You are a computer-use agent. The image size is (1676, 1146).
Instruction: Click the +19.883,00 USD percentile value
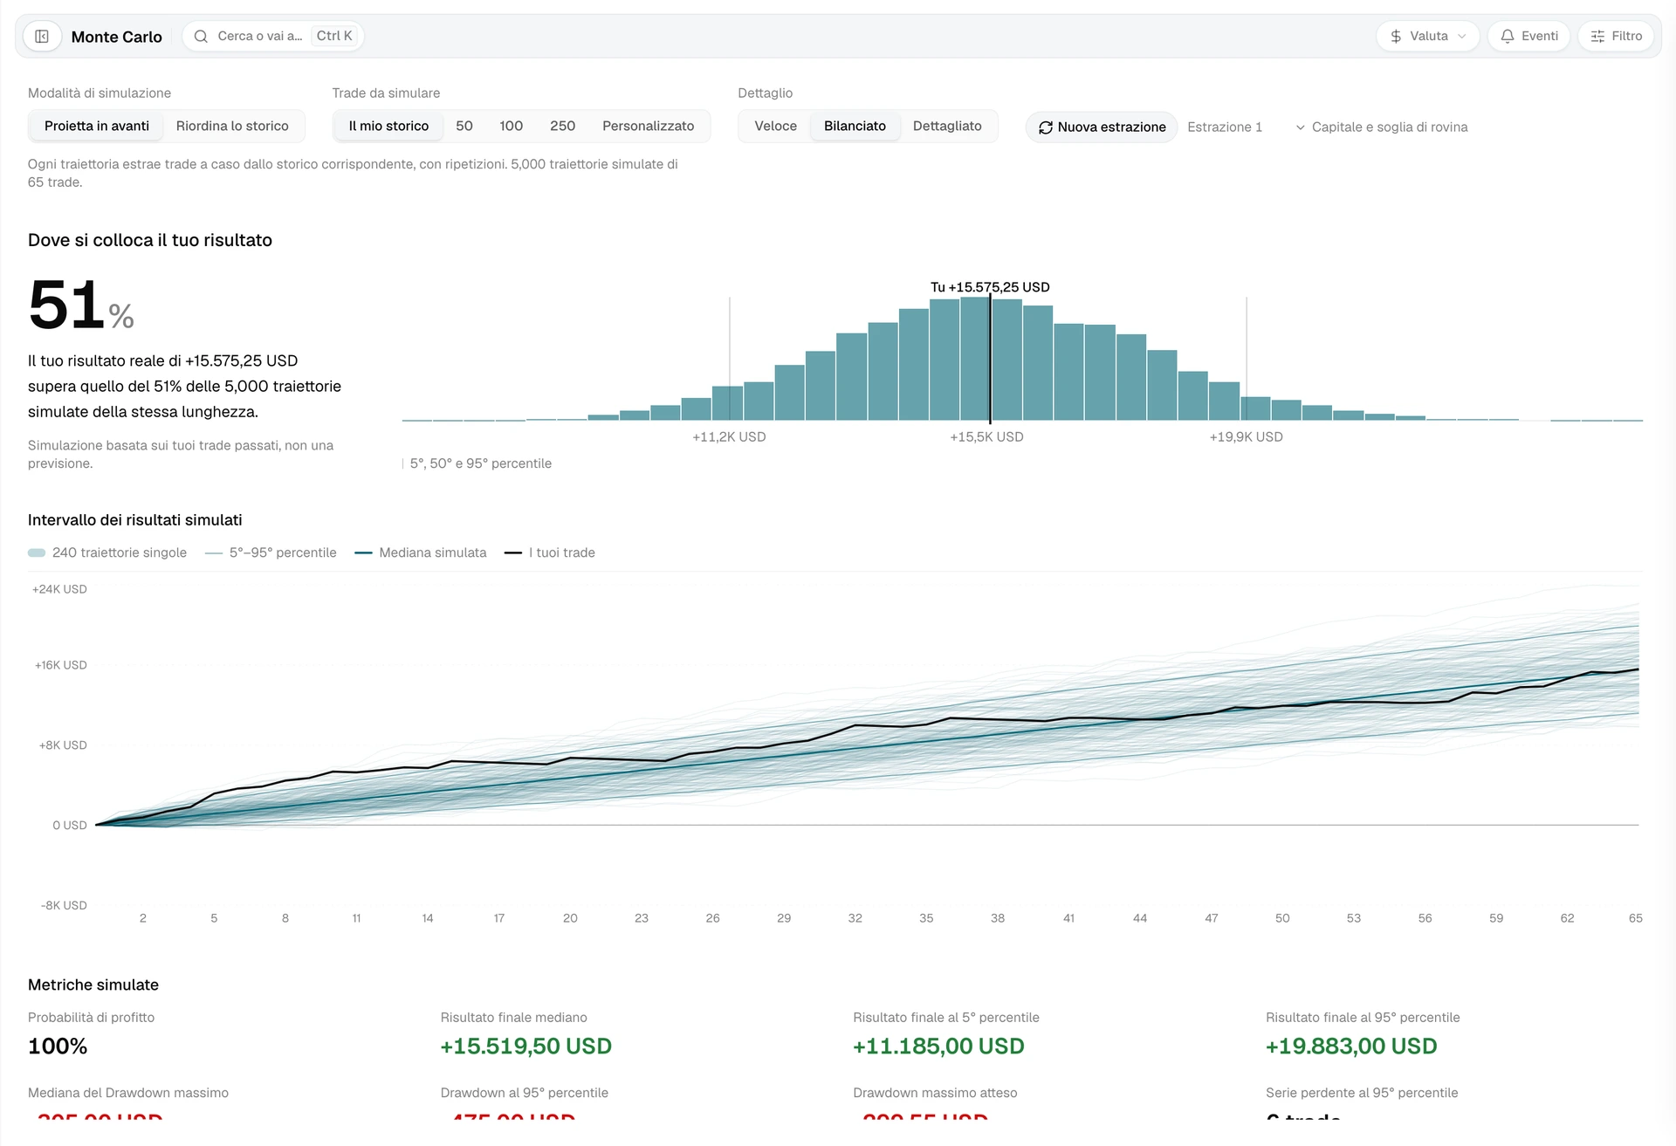click(x=1351, y=1046)
